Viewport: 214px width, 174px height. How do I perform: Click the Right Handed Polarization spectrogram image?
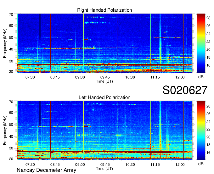(x=104, y=43)
